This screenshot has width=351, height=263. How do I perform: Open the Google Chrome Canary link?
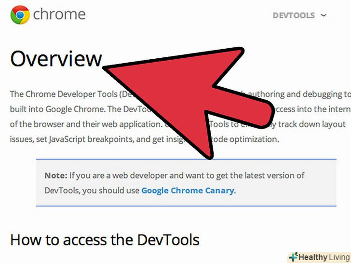click(x=188, y=190)
